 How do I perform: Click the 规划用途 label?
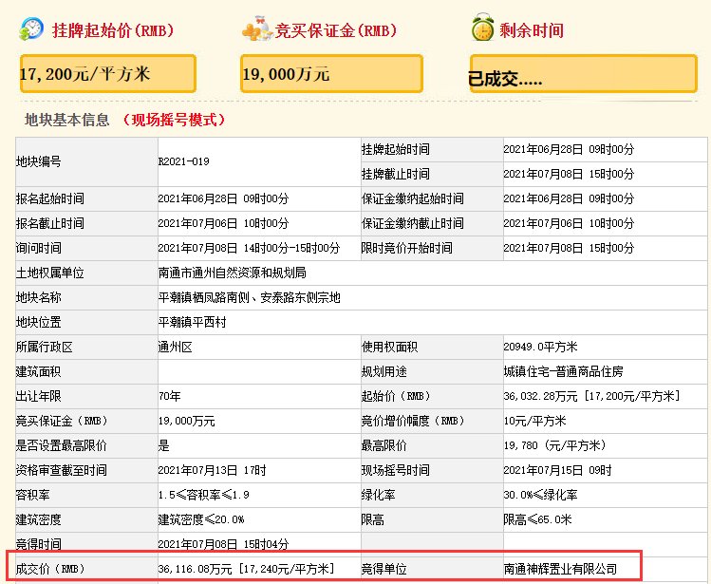click(384, 371)
